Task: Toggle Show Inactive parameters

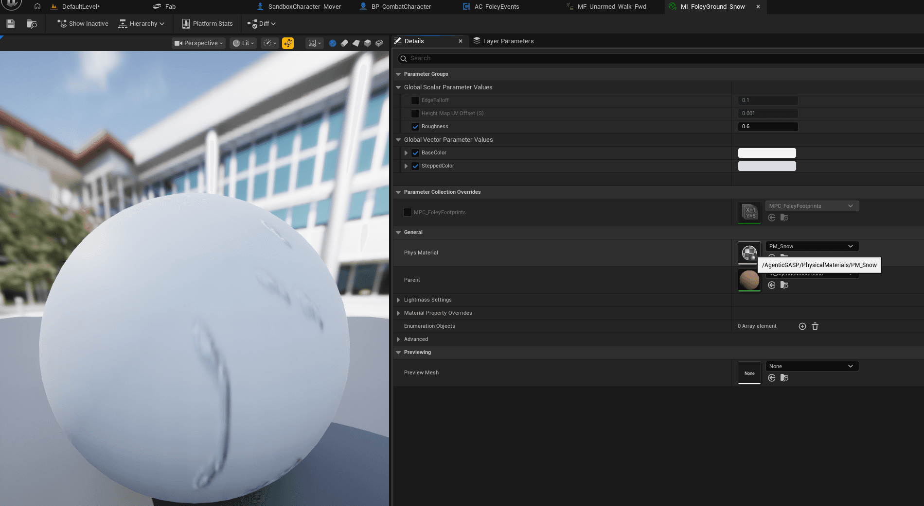Action: click(x=83, y=24)
